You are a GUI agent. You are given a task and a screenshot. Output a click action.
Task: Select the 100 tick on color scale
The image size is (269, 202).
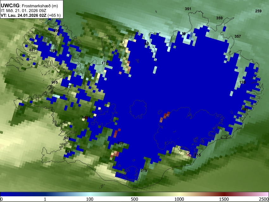[x=90, y=199]
